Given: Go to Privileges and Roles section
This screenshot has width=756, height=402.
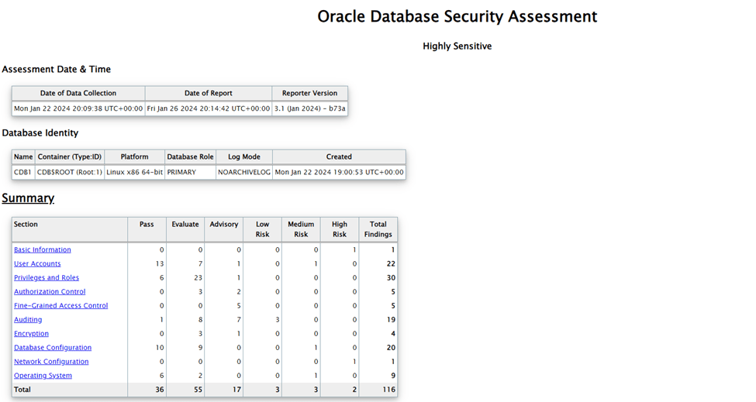Looking at the screenshot, I should click(47, 277).
